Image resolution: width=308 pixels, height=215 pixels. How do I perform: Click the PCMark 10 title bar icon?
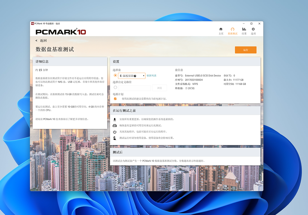click(x=33, y=24)
